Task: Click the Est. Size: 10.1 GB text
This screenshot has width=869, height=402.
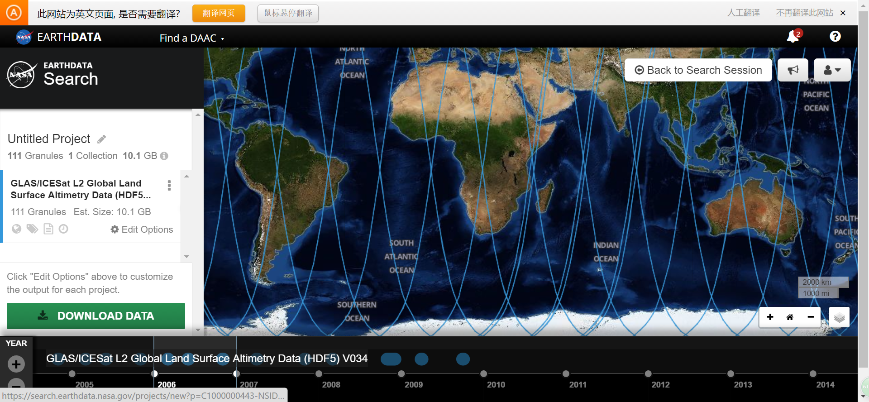Action: pyautogui.click(x=112, y=212)
